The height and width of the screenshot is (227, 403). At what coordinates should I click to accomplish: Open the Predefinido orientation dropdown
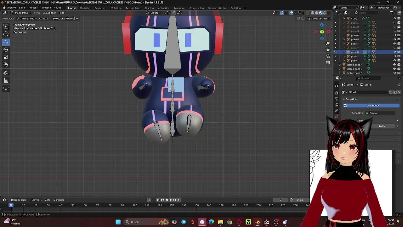[27, 19]
